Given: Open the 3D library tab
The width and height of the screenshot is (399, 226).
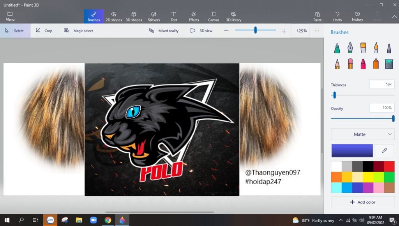Looking at the screenshot, I should coord(234,16).
